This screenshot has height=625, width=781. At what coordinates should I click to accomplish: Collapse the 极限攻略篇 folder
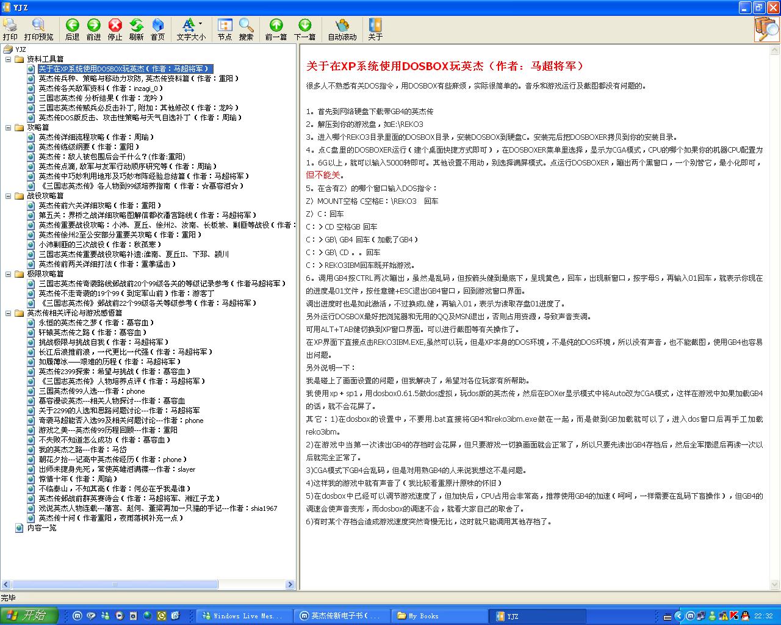9,274
